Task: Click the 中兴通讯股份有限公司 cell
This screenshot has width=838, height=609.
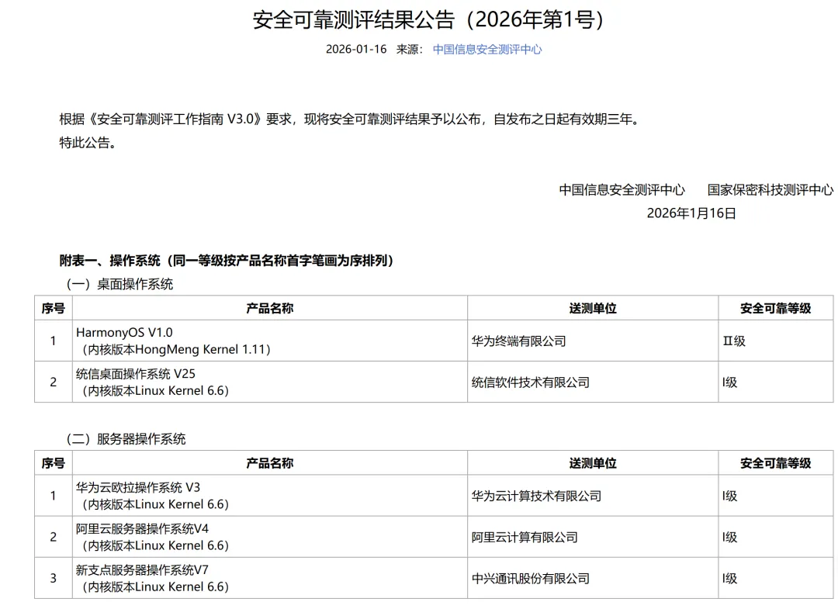Action: [593, 578]
